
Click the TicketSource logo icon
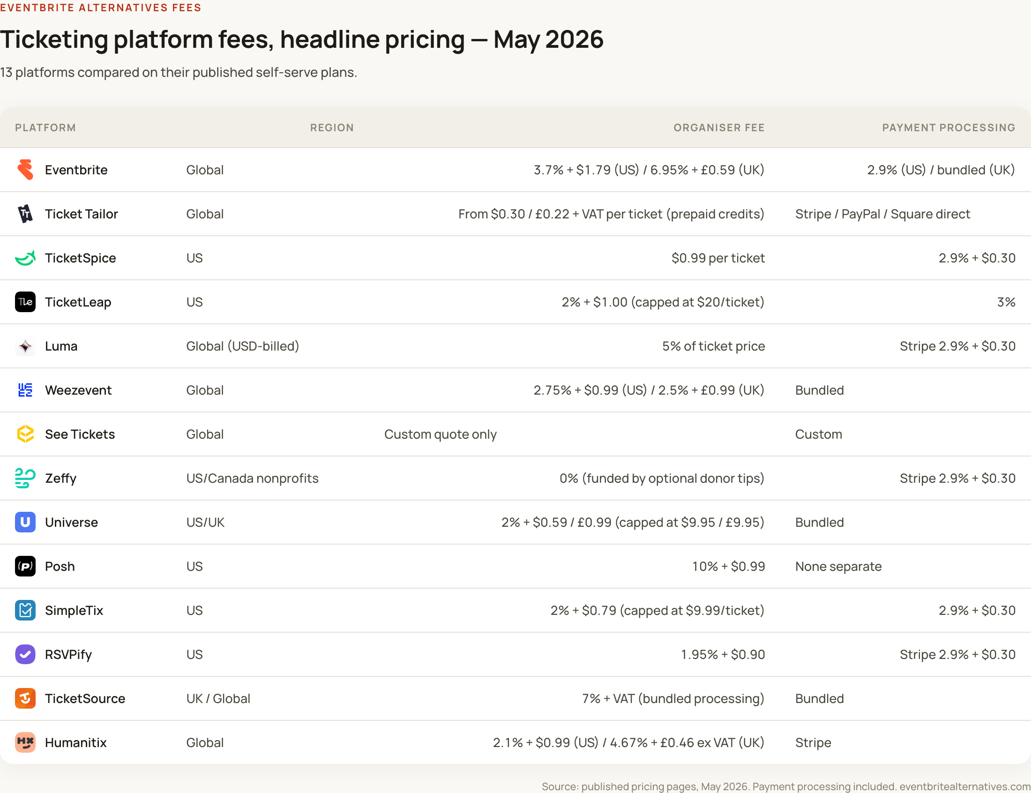coord(25,699)
